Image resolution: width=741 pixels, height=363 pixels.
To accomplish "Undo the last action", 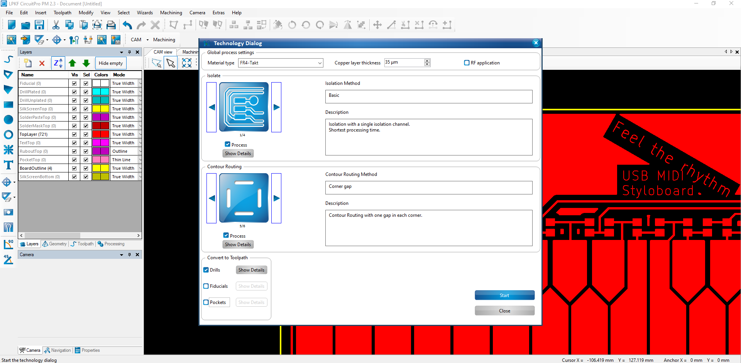I will coord(127,25).
